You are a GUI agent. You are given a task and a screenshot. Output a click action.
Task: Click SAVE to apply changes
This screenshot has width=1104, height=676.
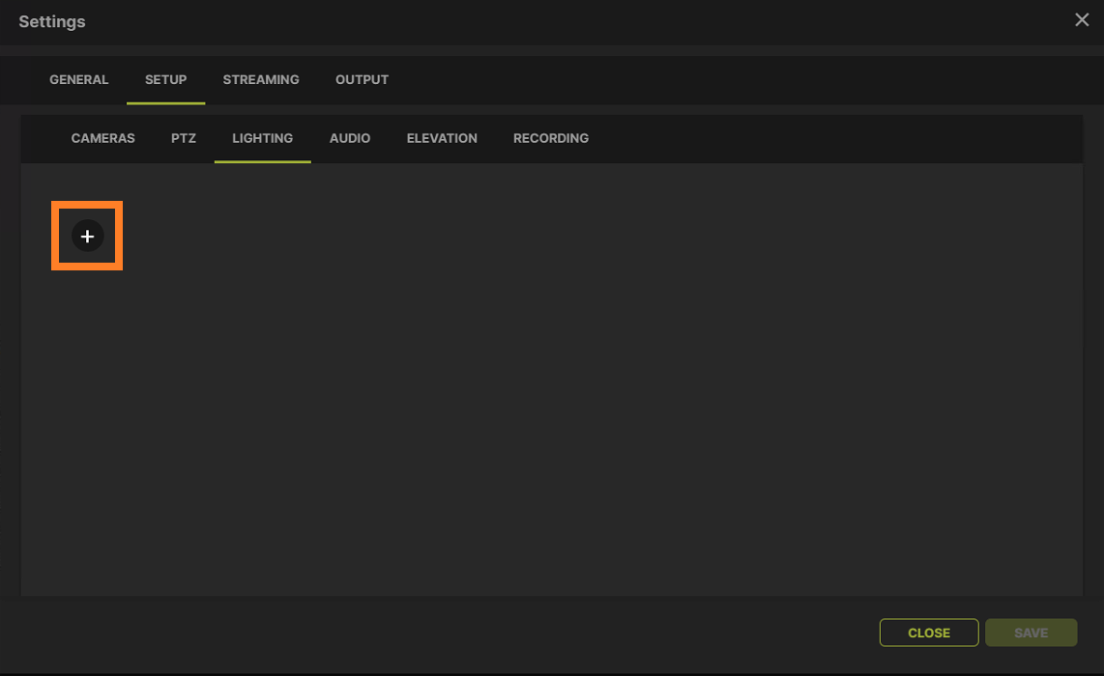pos(1031,633)
